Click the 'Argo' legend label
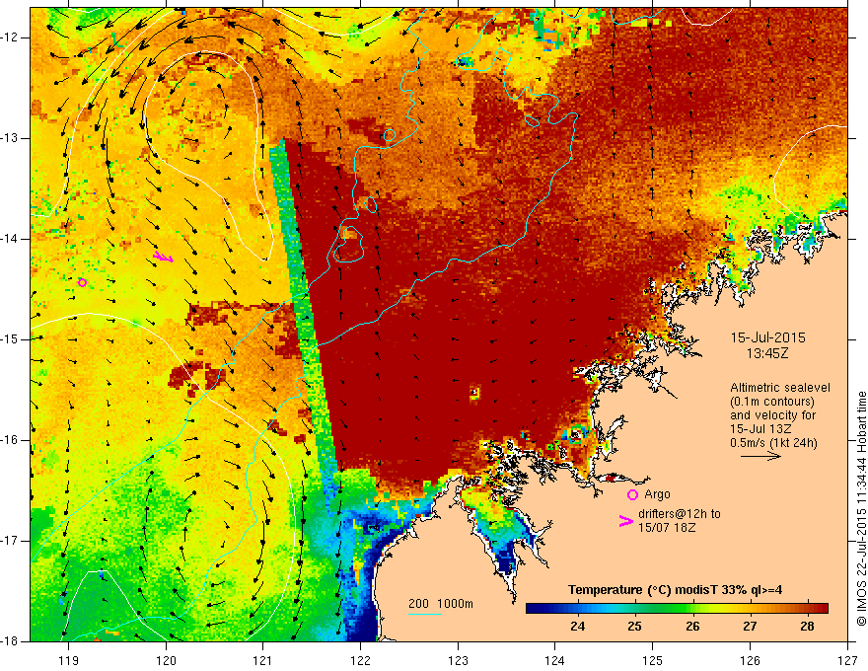The image size is (868, 671). [x=657, y=494]
